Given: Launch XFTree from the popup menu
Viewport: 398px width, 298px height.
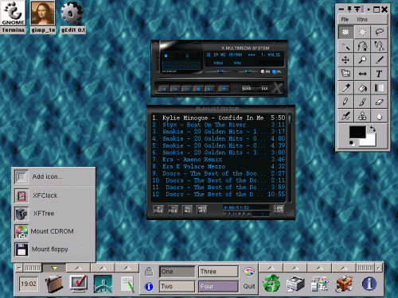Looking at the screenshot, I should point(54,214).
